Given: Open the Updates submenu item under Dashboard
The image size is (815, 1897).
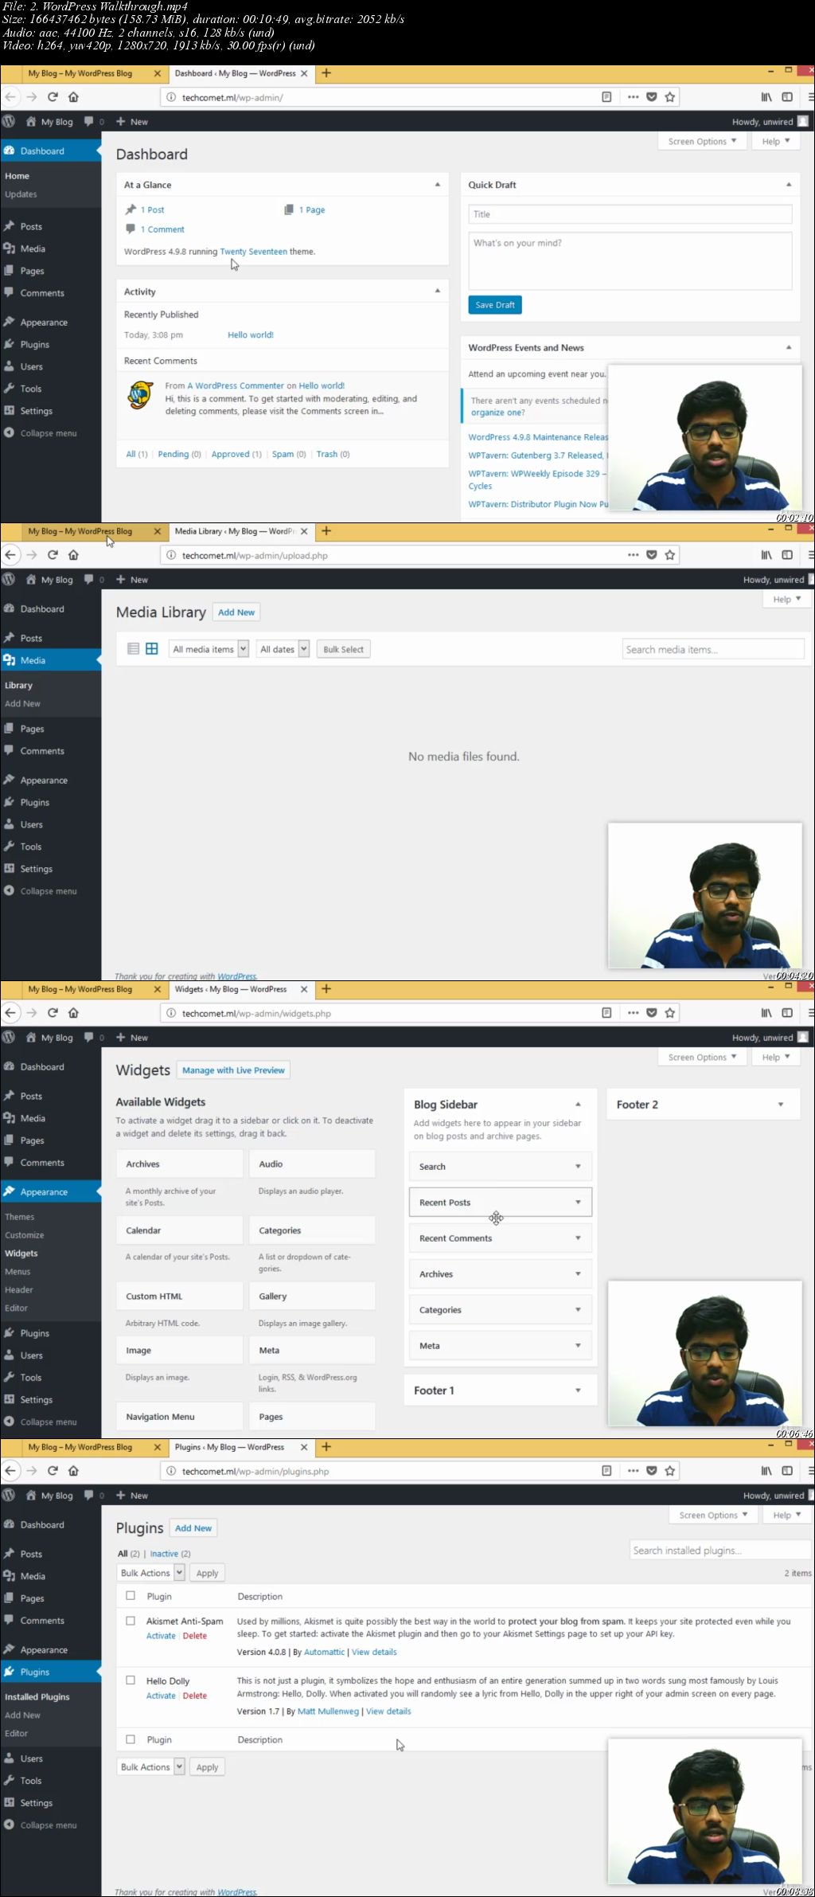Looking at the screenshot, I should tap(21, 194).
